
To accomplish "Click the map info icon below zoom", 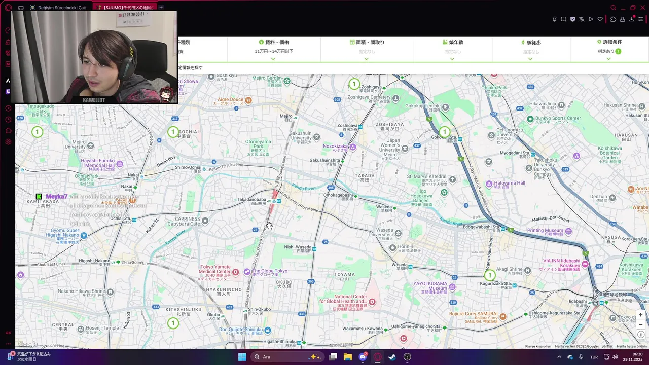I will click(641, 335).
